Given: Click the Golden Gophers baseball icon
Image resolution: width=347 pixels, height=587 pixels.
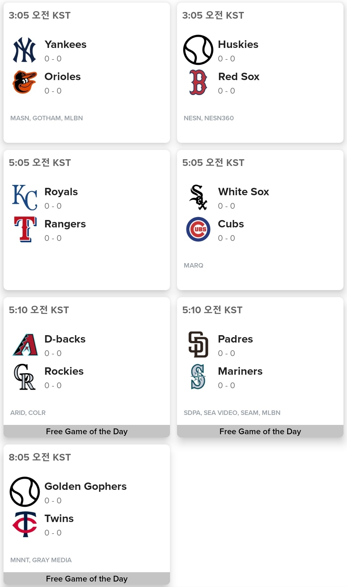Looking at the screenshot, I should click(24, 492).
